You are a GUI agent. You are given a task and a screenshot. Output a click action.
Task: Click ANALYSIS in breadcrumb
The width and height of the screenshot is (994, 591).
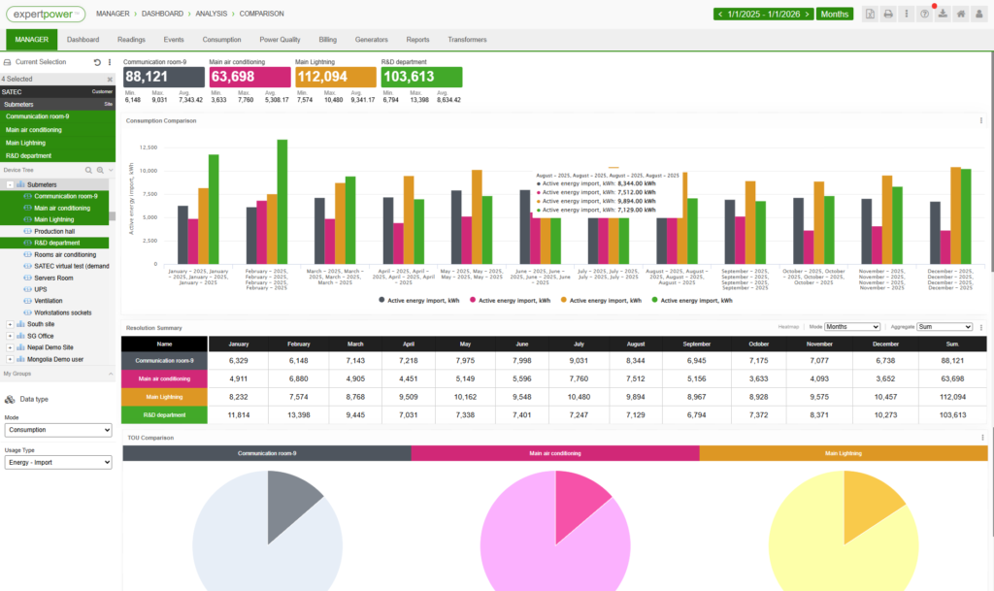[211, 14]
